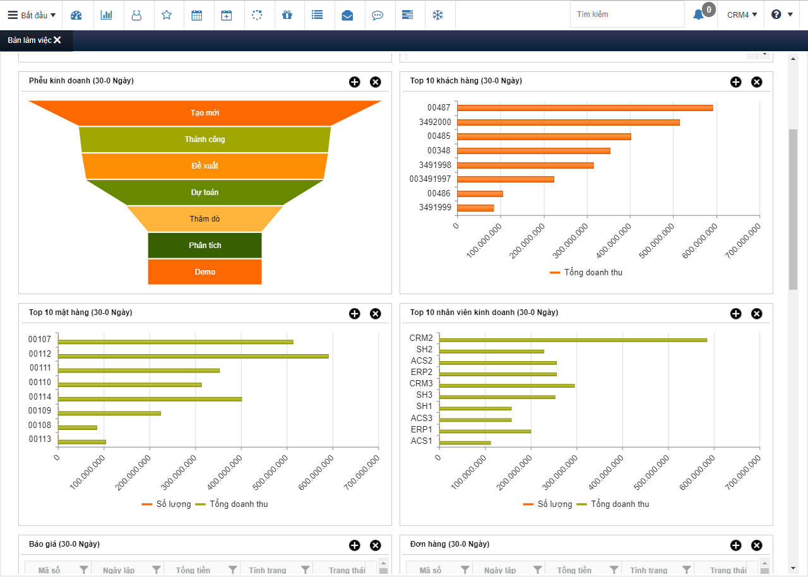This screenshot has width=808, height=577.
Task: Select the Demo funnel stage
Action: pos(205,272)
